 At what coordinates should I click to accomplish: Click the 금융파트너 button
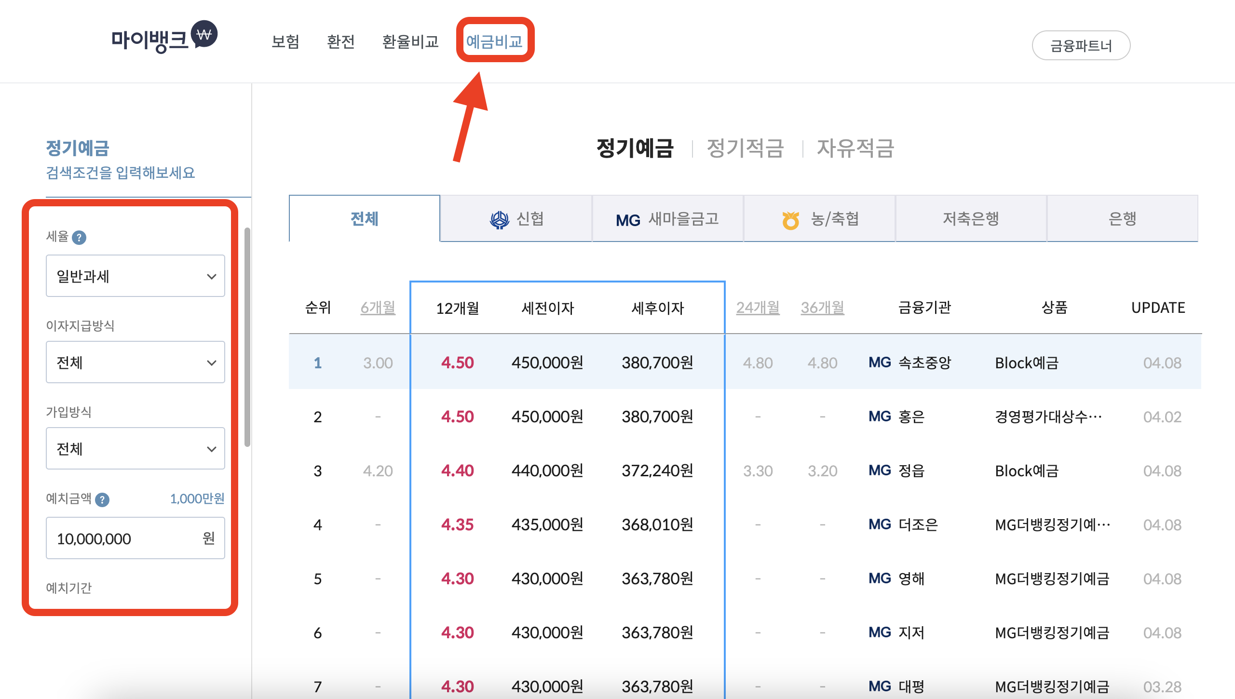click(1081, 45)
